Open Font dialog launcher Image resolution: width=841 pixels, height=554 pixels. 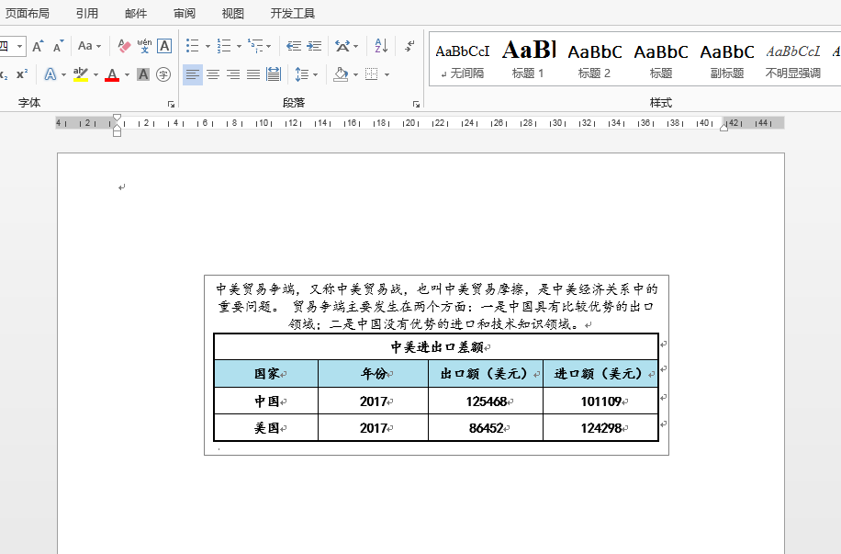point(171,104)
